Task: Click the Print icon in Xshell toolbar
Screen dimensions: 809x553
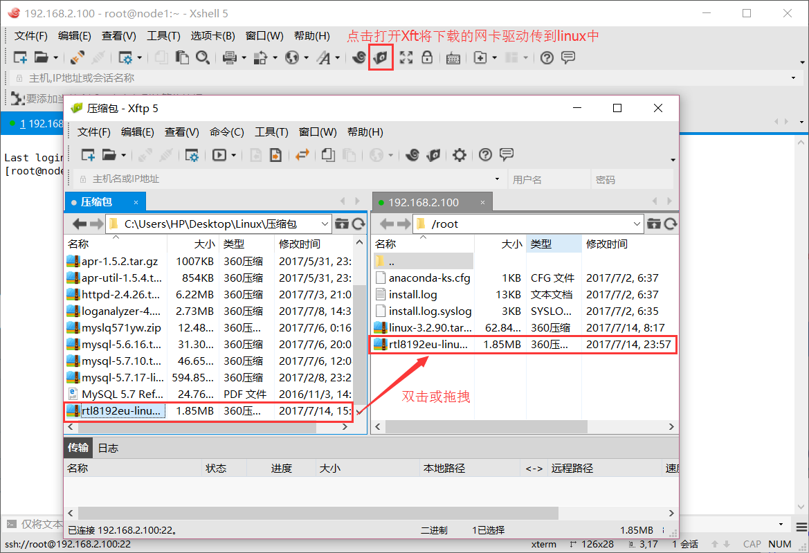Action: [229, 57]
